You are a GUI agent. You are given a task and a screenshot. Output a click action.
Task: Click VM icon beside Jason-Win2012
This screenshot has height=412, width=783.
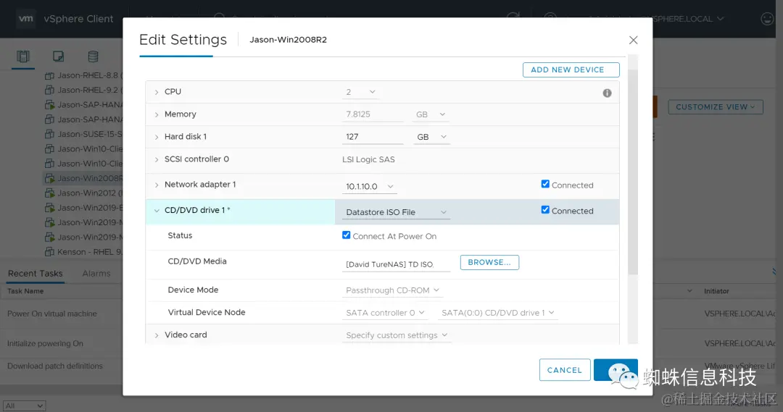pyautogui.click(x=49, y=193)
